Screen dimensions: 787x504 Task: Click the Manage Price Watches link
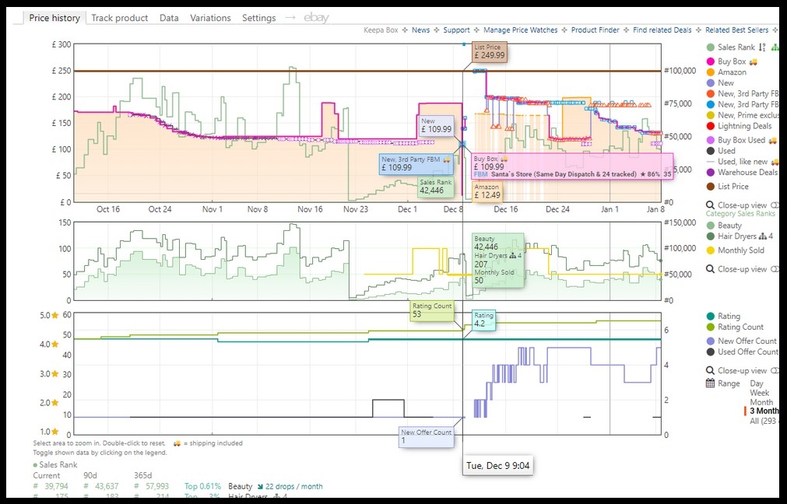520,30
